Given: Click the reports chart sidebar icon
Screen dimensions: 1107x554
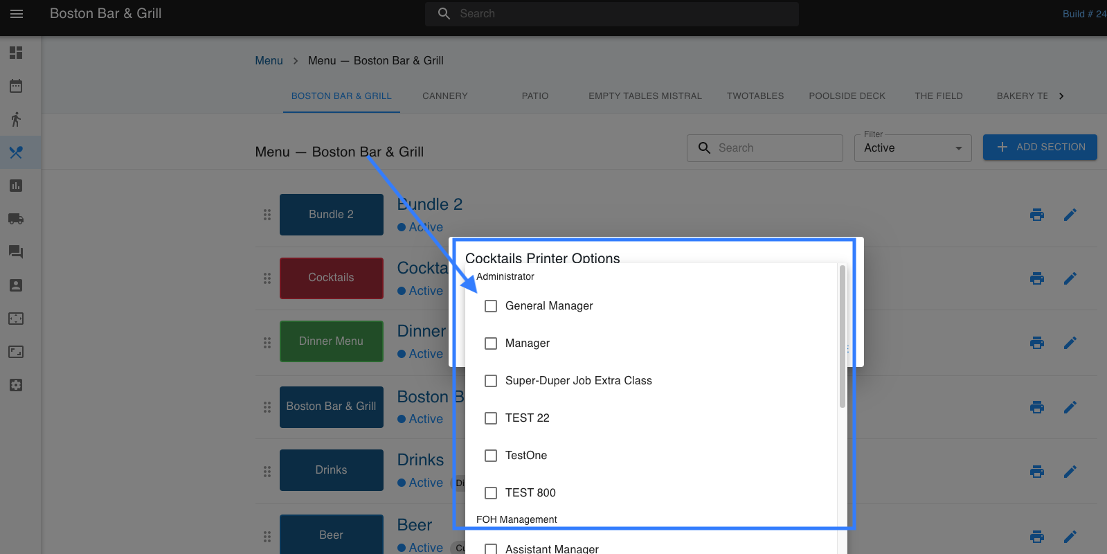Looking at the screenshot, I should click(x=16, y=186).
